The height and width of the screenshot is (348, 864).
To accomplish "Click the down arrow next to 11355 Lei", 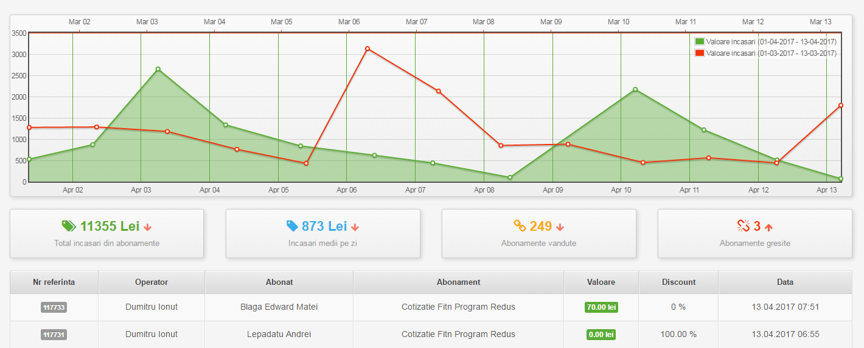I will 148,227.
